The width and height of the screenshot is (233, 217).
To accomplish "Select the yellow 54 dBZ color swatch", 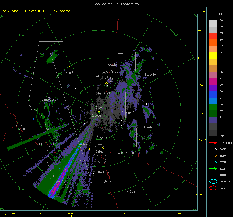I will point(213,55).
